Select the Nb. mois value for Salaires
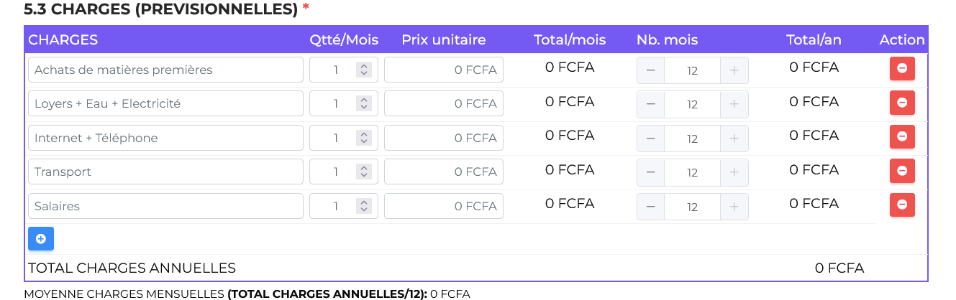The height and width of the screenshot is (300, 956). click(692, 207)
